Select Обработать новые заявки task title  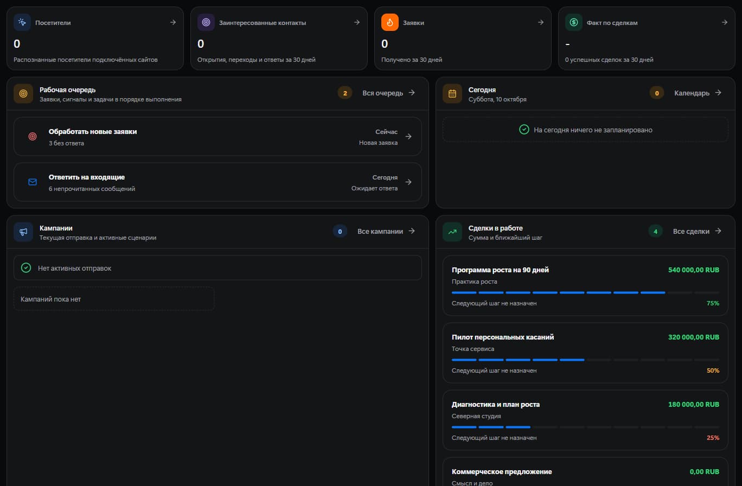click(93, 131)
